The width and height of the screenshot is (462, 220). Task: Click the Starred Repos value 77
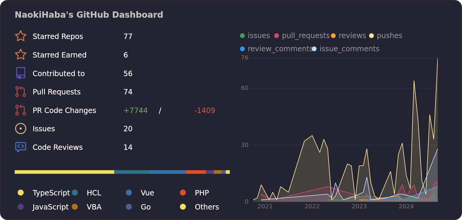click(128, 37)
